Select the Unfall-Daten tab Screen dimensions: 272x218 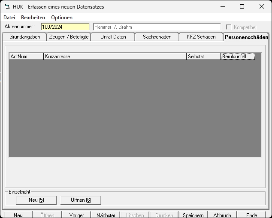point(113,37)
